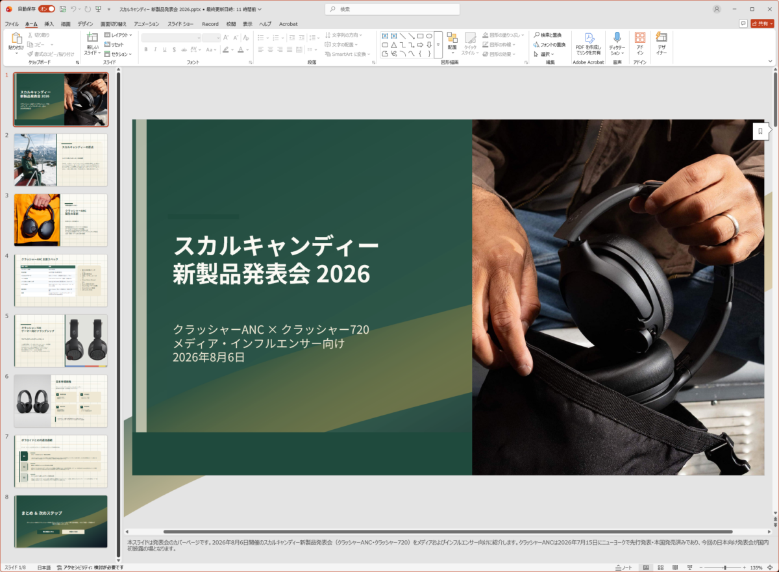This screenshot has width=779, height=572.
Task: Click the increase font size icon
Action: click(x=227, y=38)
